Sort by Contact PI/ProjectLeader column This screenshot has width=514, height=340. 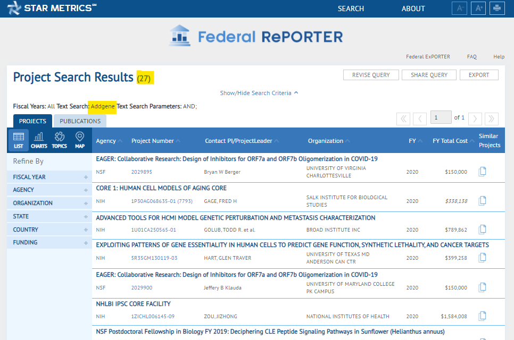(242, 141)
